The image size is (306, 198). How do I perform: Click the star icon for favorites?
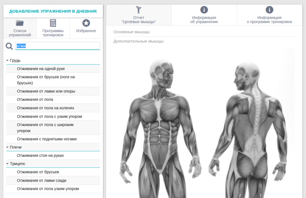86,23
